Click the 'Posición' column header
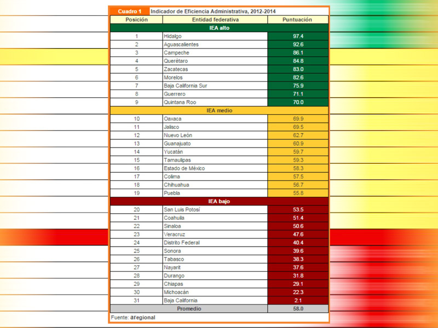 (136, 20)
